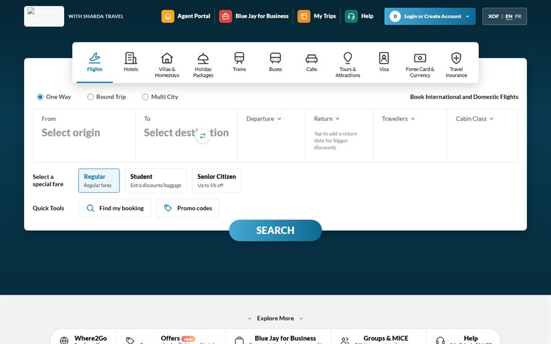
Task: Click the Groups & MICE people icon
Action: tap(345, 340)
